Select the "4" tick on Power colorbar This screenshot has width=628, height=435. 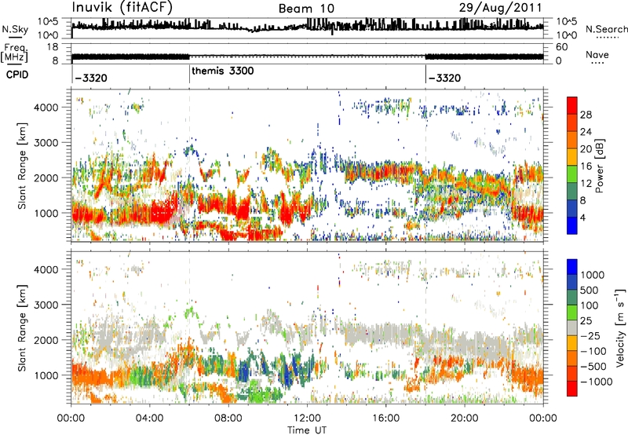[x=583, y=218]
